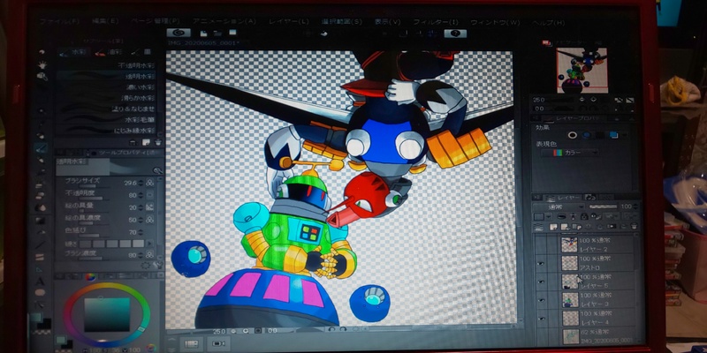Click the 絵の具量 stepper arrows
The image size is (707, 353).
coord(141,207)
